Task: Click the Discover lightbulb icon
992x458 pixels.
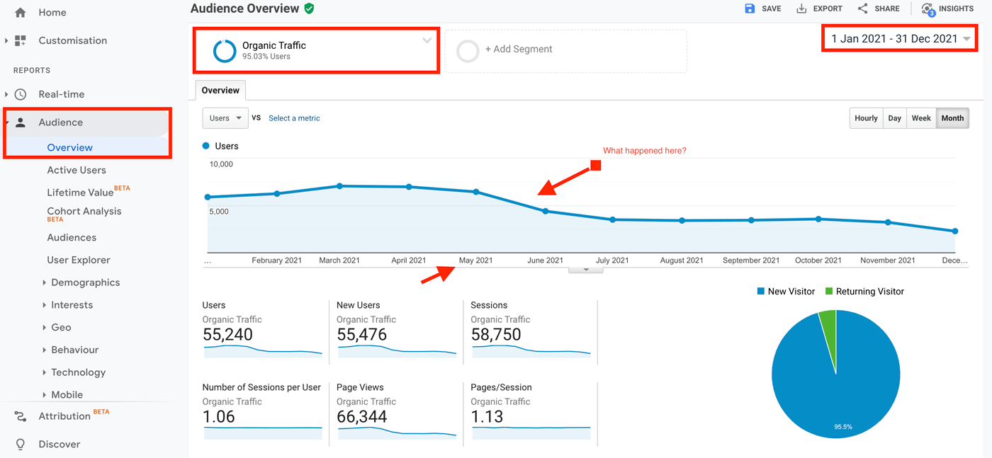Action: point(21,445)
